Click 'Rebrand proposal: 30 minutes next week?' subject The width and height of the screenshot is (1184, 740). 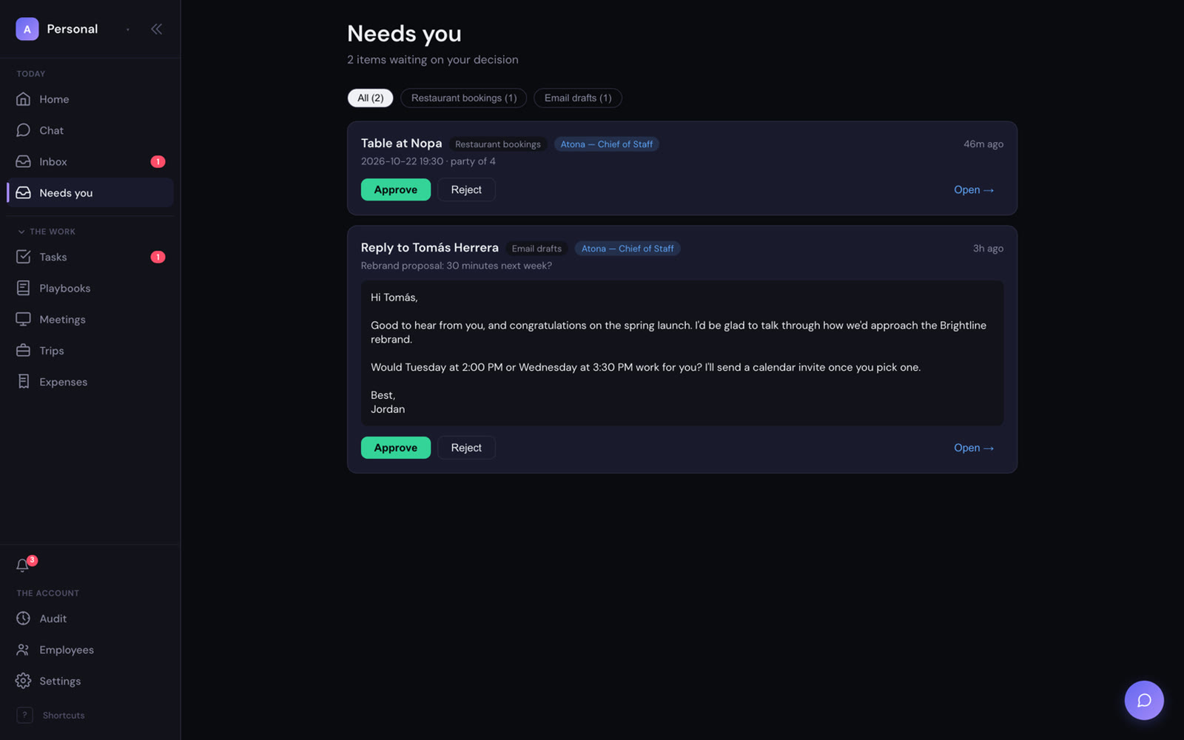click(x=457, y=266)
